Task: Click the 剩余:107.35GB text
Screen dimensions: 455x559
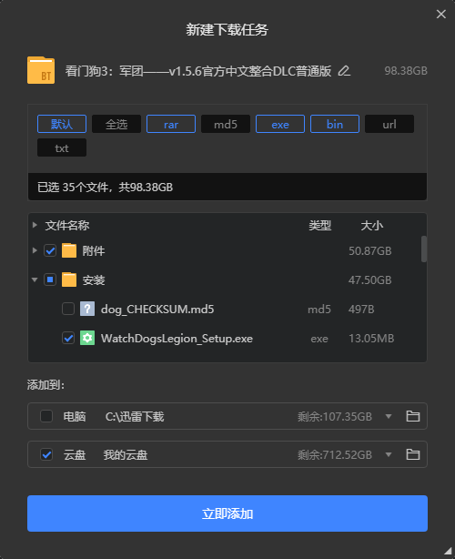Action: (335, 416)
